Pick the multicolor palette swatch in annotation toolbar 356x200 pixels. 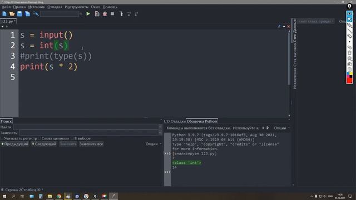[x=349, y=76]
